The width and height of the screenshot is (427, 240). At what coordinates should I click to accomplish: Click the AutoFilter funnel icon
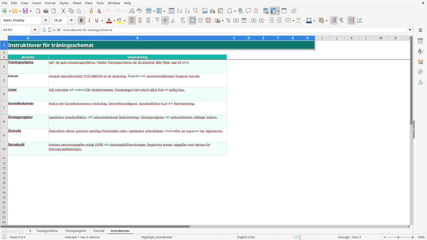click(195, 11)
